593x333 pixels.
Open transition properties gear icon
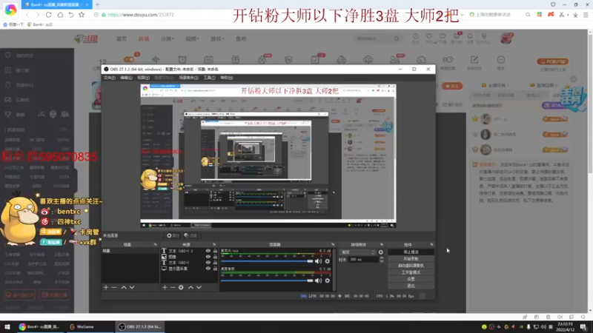(381, 252)
